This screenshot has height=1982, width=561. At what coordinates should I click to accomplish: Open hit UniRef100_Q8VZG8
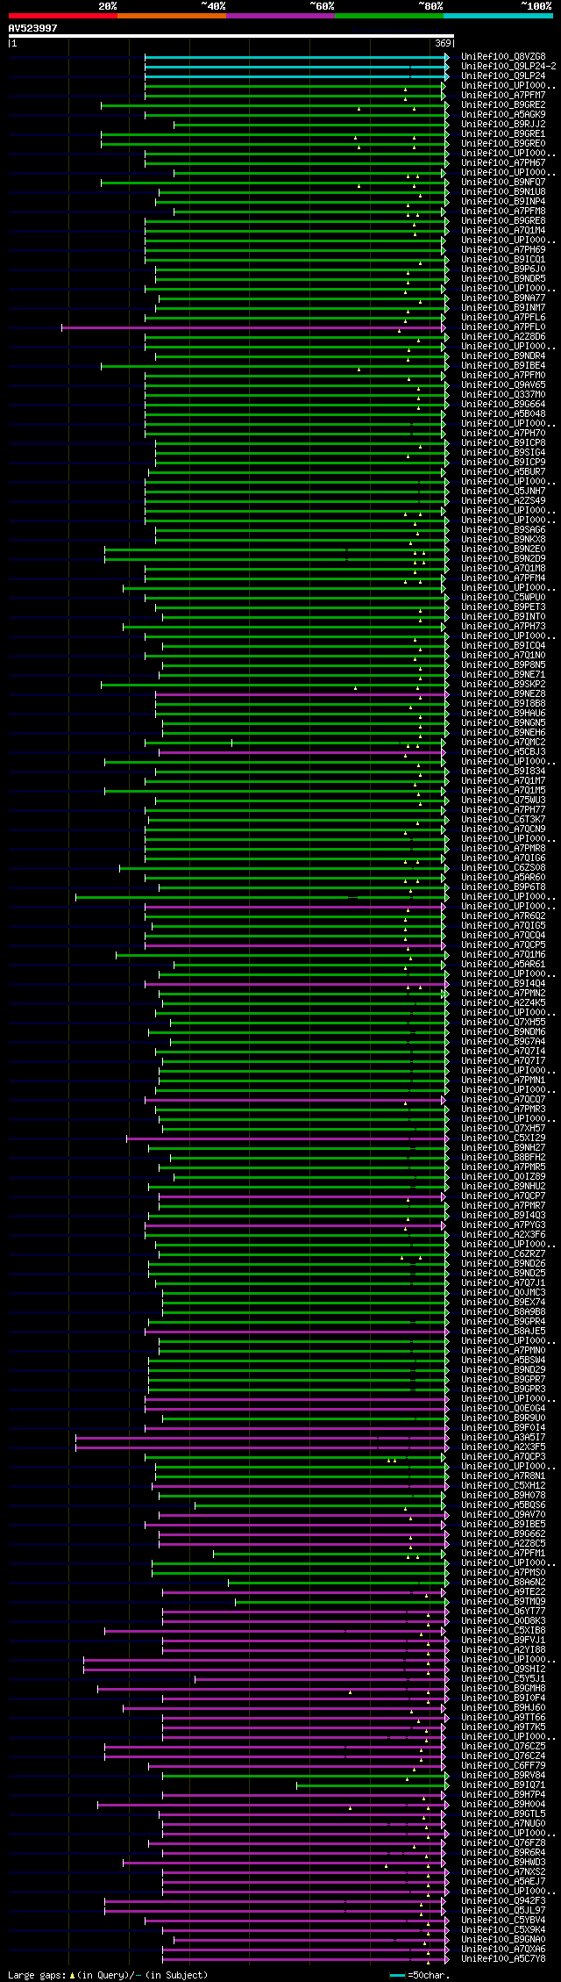503,57
